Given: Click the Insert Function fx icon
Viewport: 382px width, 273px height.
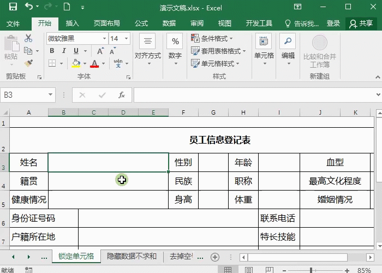Looking at the screenshot, I should (x=122, y=95).
